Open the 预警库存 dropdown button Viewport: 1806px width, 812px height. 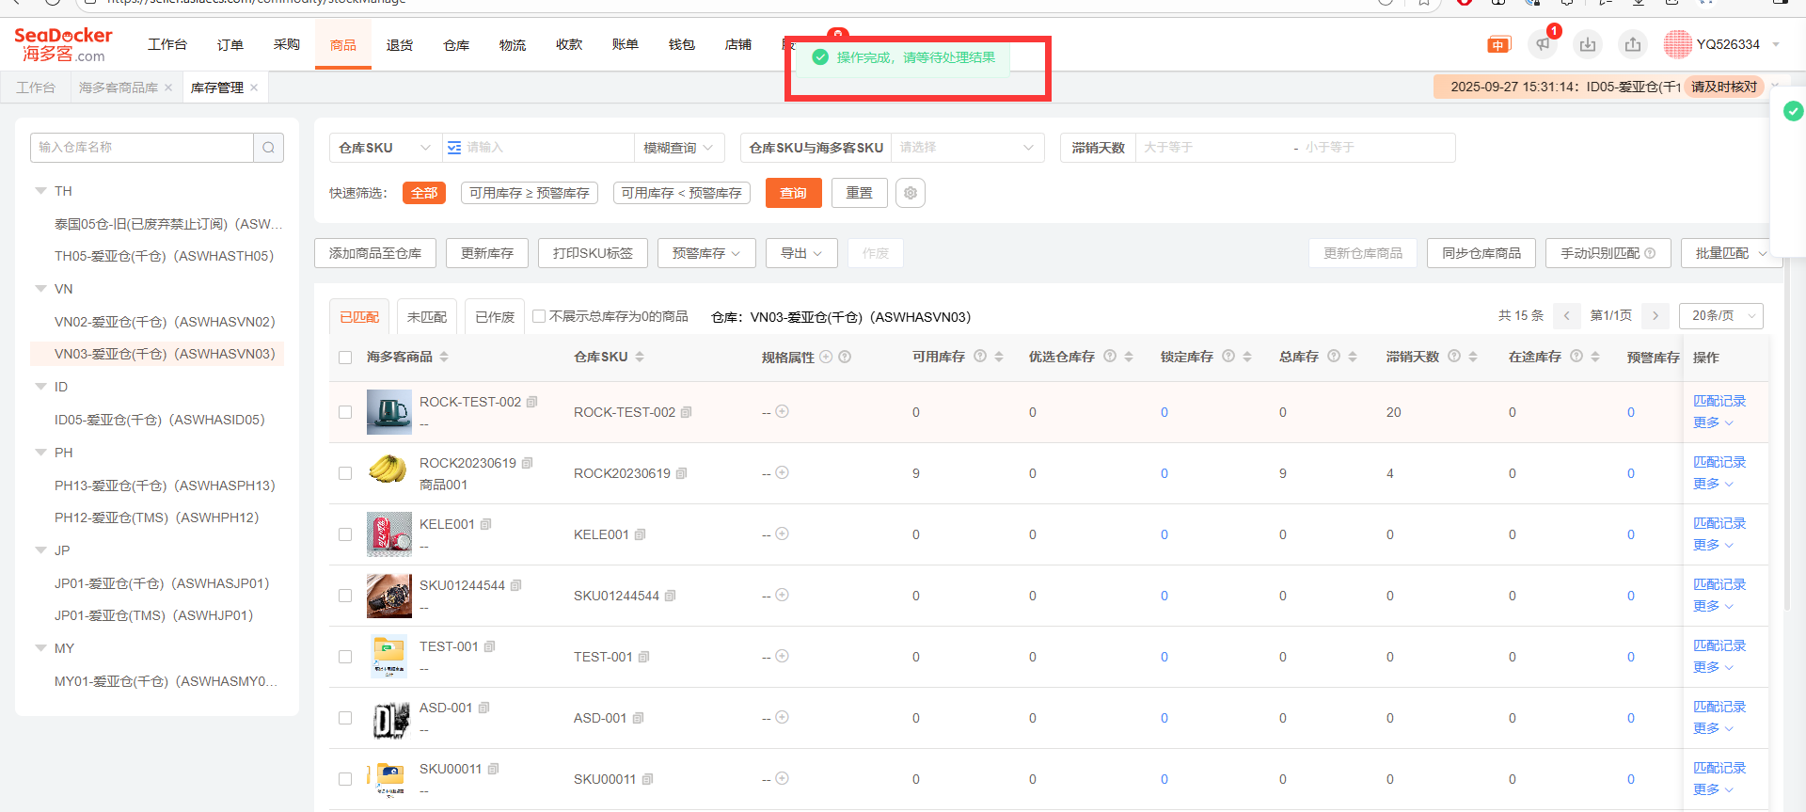pos(706,253)
